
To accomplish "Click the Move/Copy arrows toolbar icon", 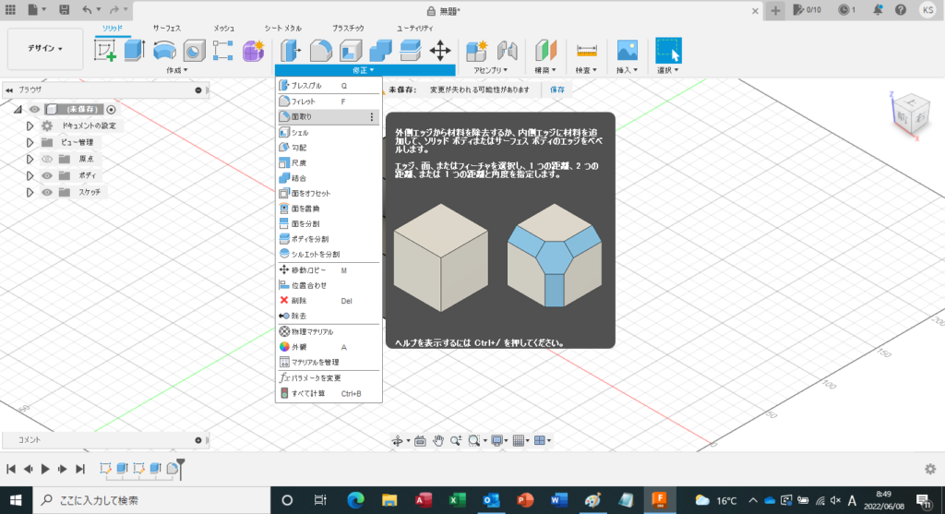I will (440, 51).
